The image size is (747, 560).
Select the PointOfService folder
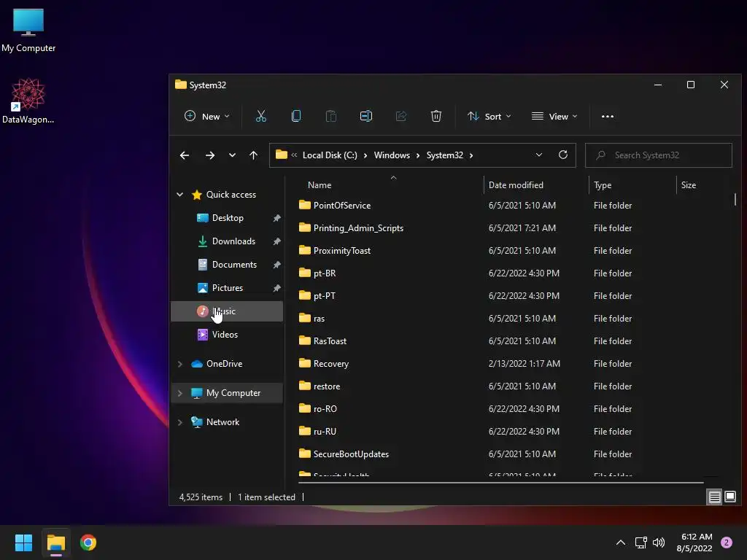341,205
